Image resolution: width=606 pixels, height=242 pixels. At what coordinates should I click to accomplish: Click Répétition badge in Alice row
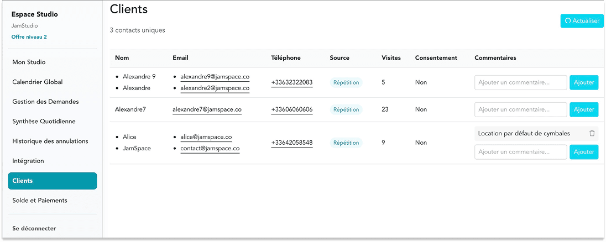click(x=346, y=143)
